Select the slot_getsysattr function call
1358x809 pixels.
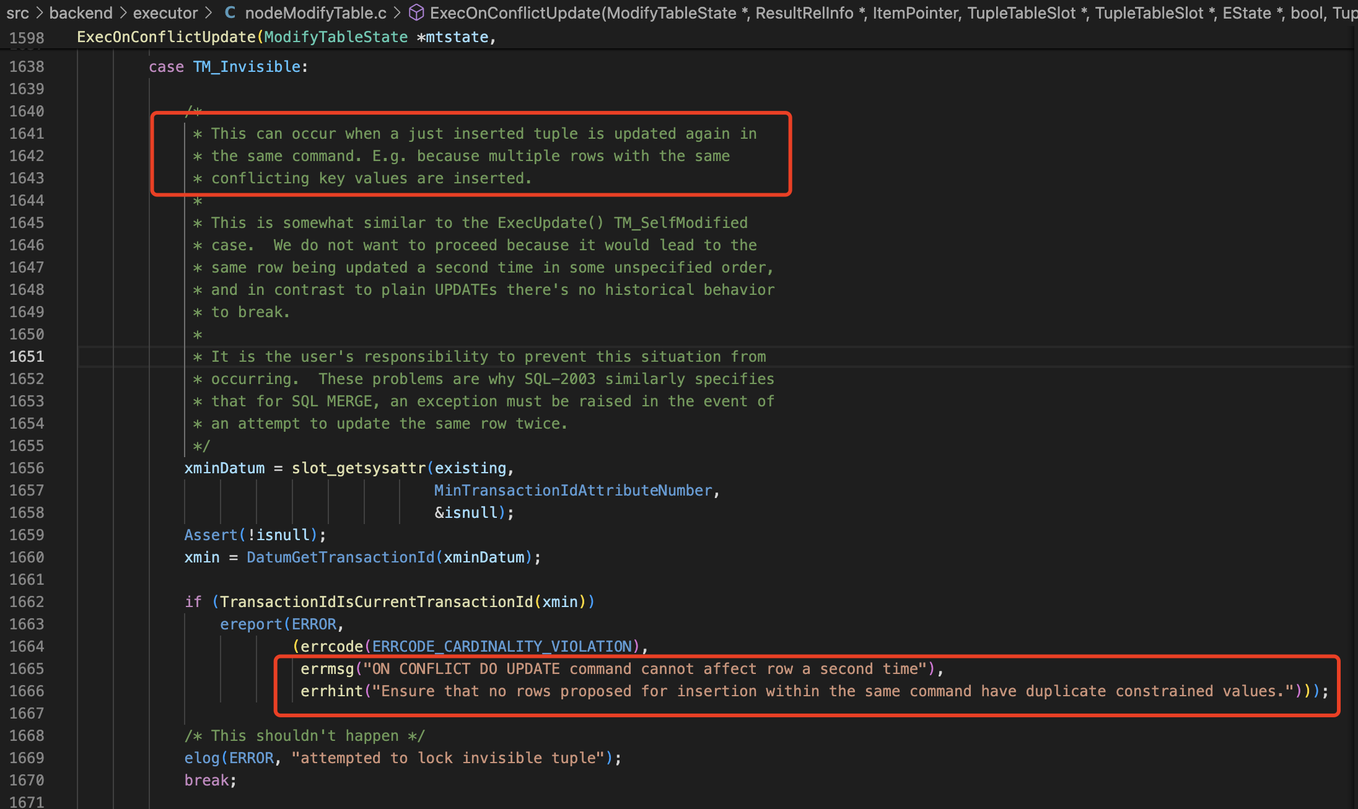358,468
